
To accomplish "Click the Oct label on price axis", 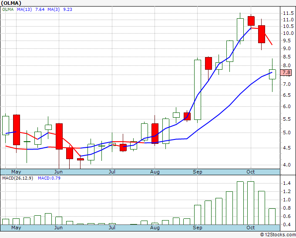I will point(251,172).
